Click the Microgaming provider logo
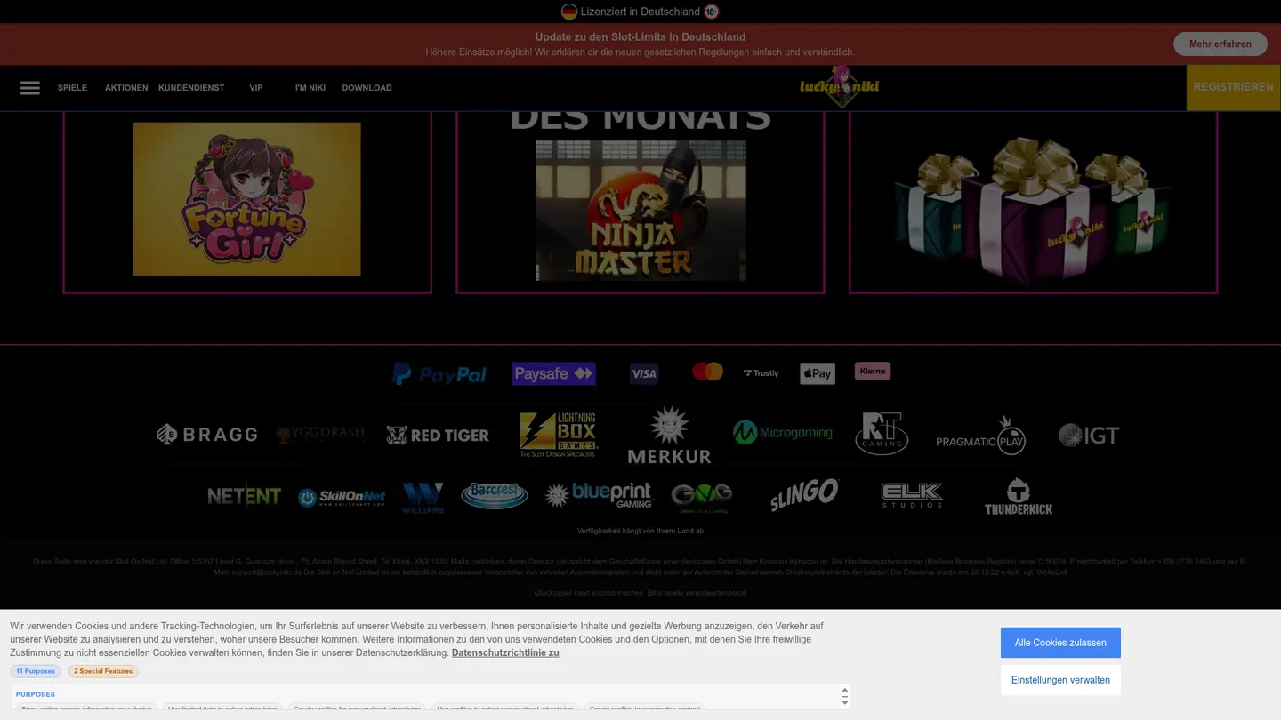1281x720 pixels. coord(783,433)
